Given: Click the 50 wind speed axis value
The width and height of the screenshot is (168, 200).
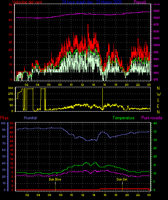Looking at the screenshot, I should (x=10, y=5).
